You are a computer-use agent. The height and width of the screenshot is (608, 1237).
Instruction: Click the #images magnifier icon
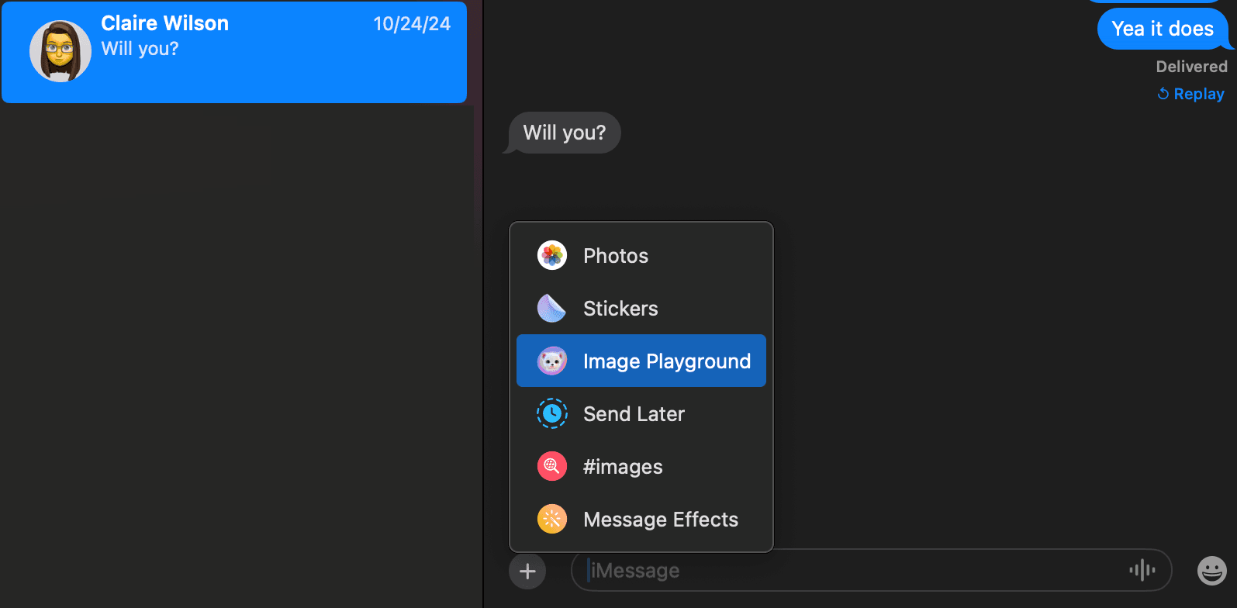(x=552, y=467)
